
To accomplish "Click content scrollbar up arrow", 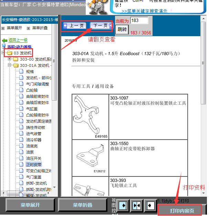I will [203, 19].
